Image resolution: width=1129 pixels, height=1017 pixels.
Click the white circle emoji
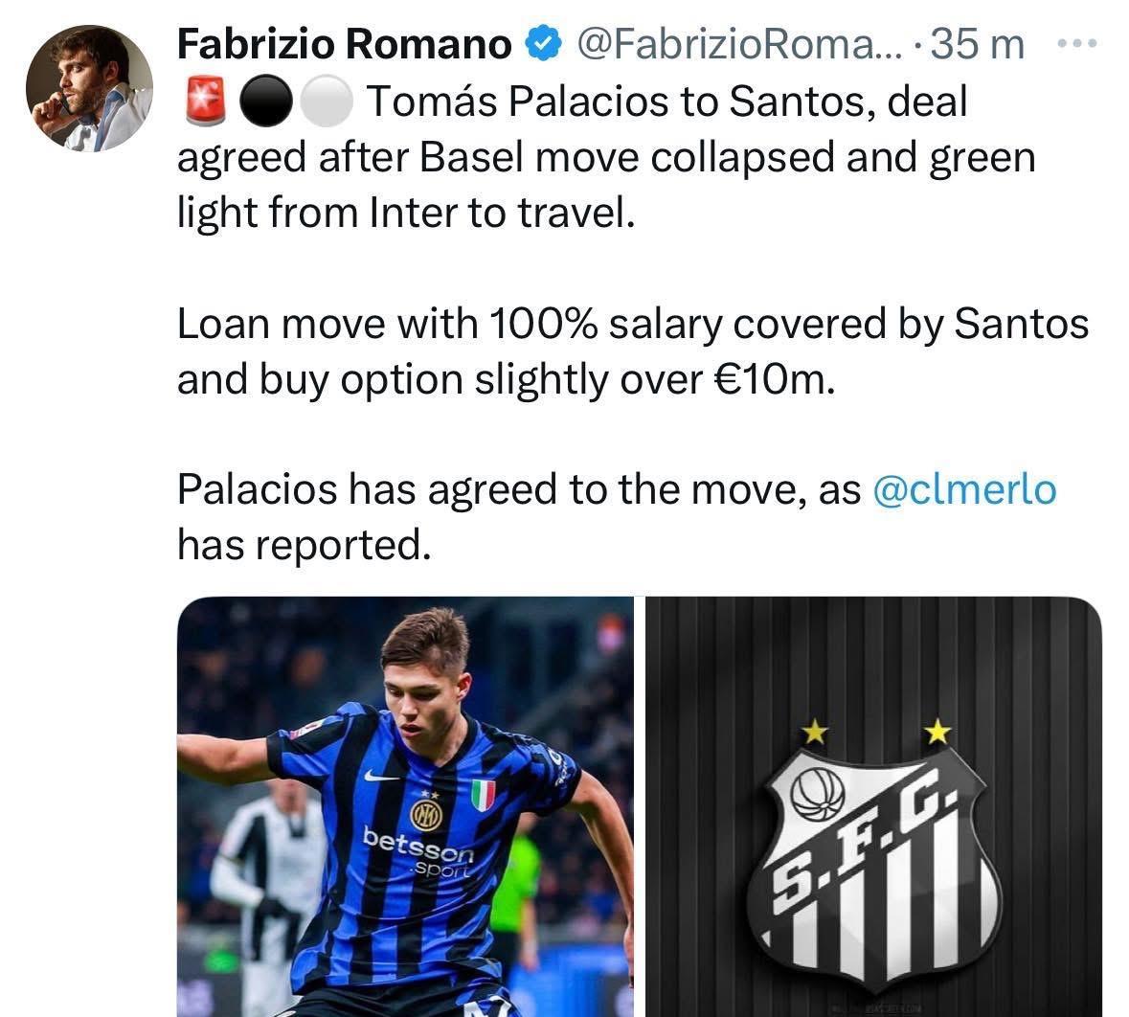[x=327, y=102]
